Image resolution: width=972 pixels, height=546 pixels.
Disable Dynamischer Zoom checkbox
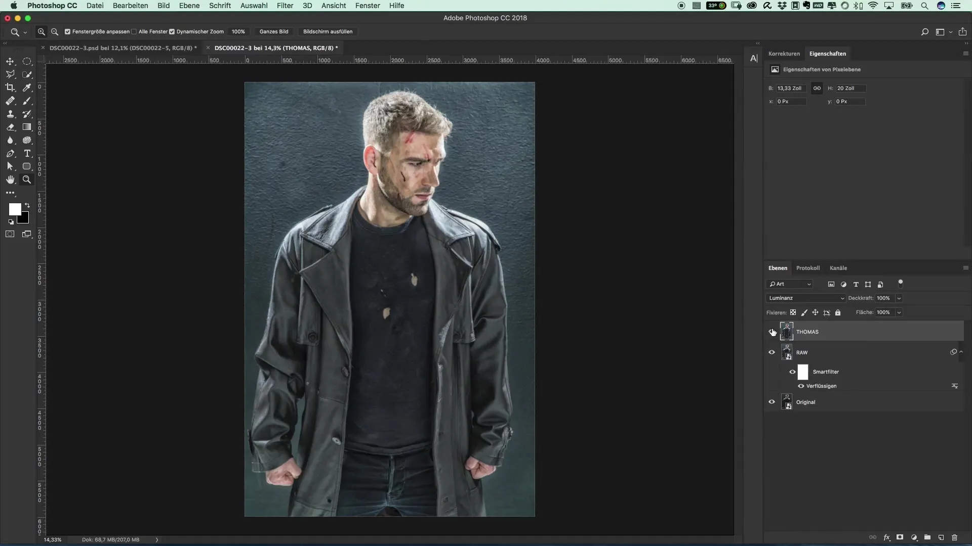[x=172, y=31]
